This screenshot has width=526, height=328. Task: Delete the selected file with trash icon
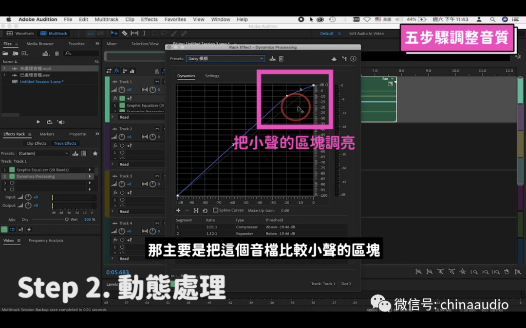tap(56, 53)
